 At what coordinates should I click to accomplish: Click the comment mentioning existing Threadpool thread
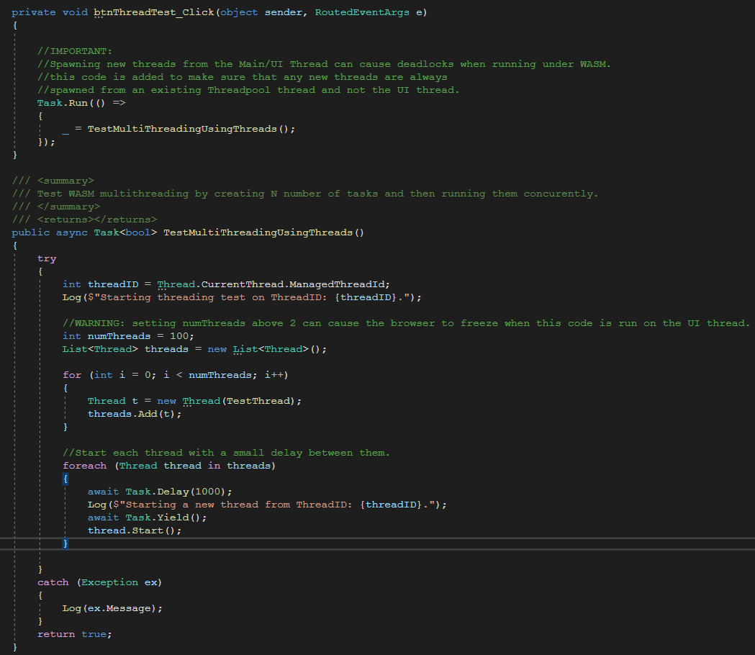tap(248, 90)
